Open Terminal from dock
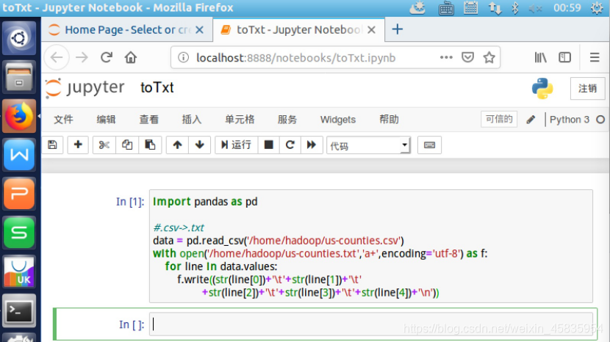The width and height of the screenshot is (610, 342). [x=19, y=310]
